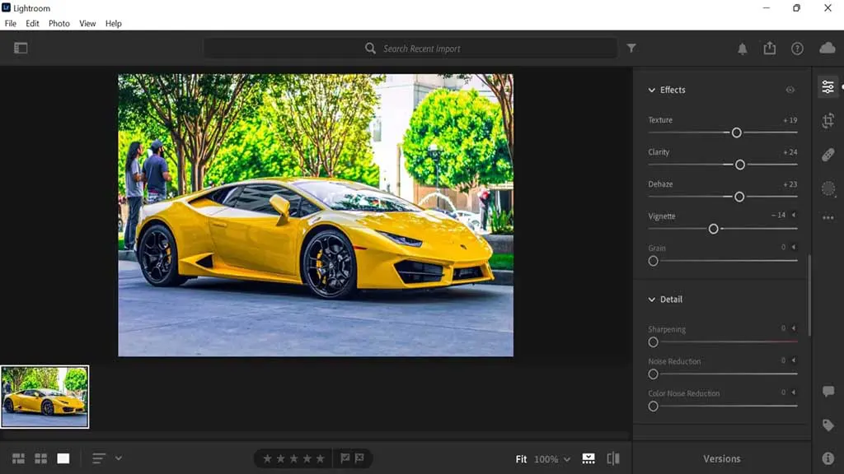Set rating to three stars

(294, 458)
